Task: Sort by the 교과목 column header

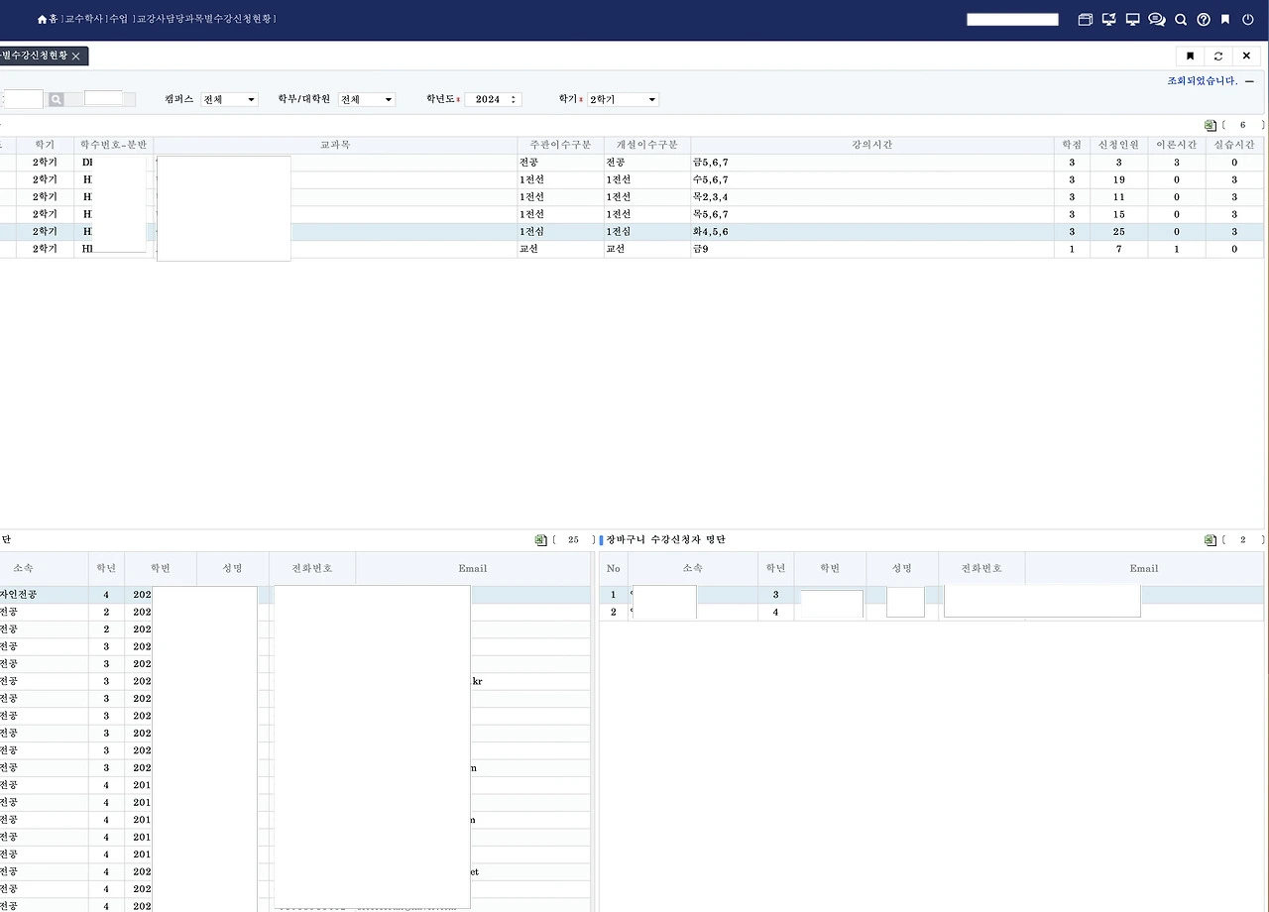Action: pos(335,145)
